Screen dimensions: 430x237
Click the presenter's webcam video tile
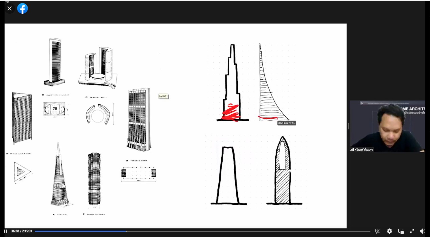[387, 126]
